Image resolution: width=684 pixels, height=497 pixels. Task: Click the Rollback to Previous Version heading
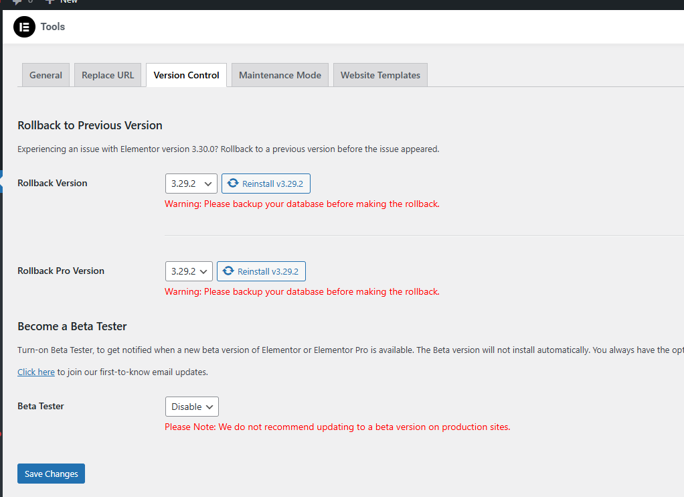point(90,125)
